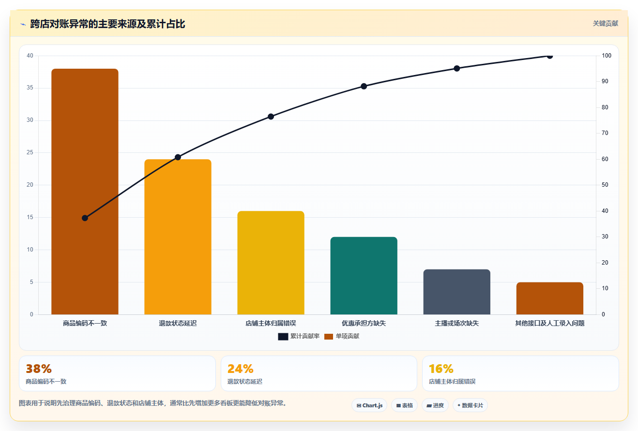Click the x-axis label 商品编码不一致
This screenshot has width=638, height=431.
[85, 323]
